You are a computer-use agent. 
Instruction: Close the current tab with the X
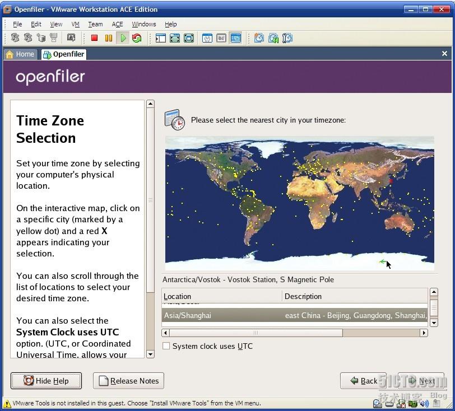(444, 54)
